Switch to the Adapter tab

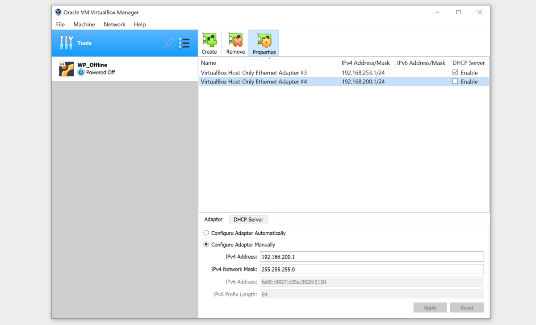(x=214, y=219)
